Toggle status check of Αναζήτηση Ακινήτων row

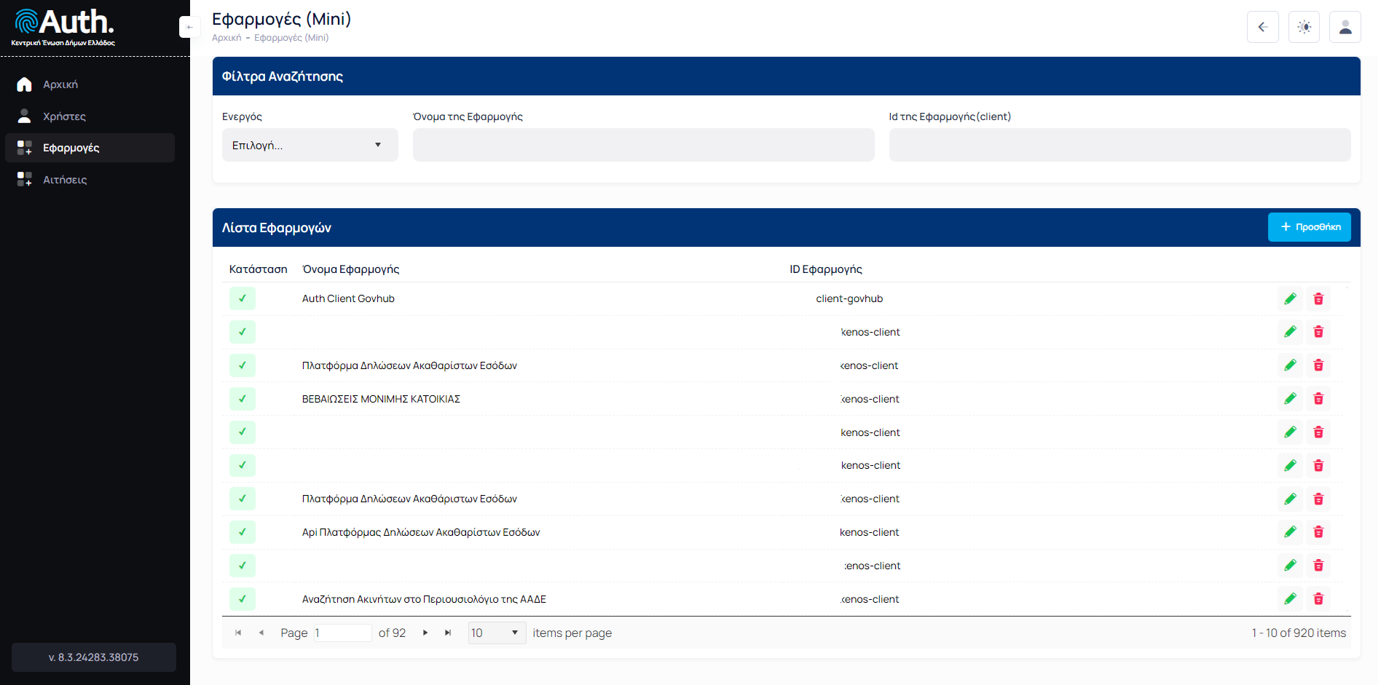(243, 599)
